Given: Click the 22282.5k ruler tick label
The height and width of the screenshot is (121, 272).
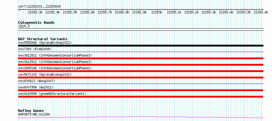Looking at the screenshot, I should pos(70,12).
